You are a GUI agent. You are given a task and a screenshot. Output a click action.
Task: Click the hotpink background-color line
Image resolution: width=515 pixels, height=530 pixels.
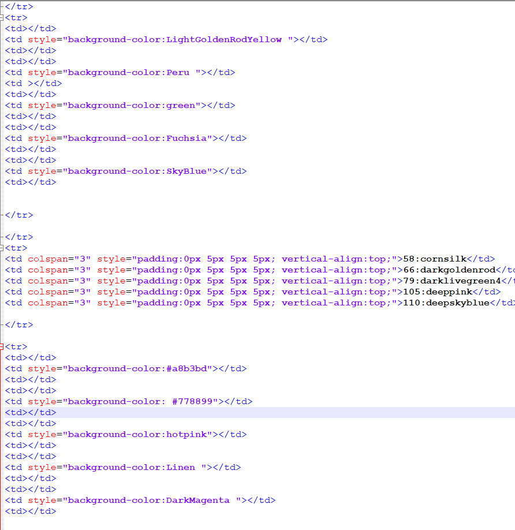pyautogui.click(x=126, y=435)
